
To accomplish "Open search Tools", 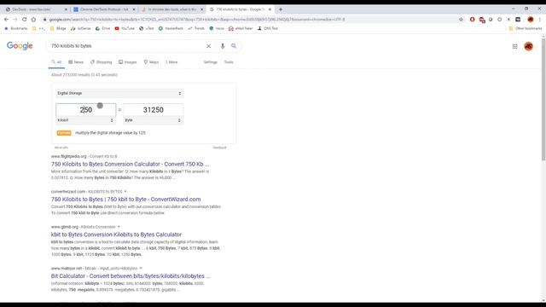I will pos(229,62).
